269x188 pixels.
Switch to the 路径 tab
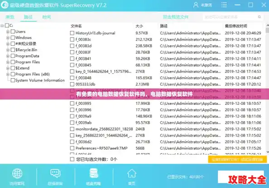click(29, 17)
